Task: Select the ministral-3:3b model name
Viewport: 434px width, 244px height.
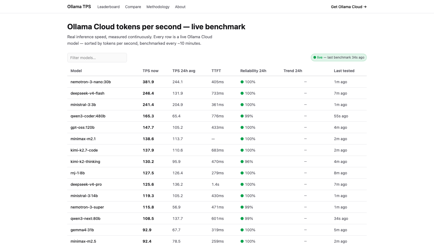Action: 83,105
